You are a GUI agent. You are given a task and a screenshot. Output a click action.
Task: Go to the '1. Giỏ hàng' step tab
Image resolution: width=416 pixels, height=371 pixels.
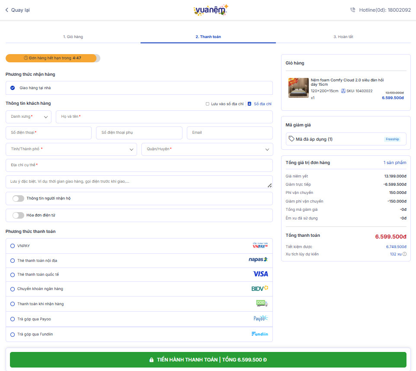point(73,37)
